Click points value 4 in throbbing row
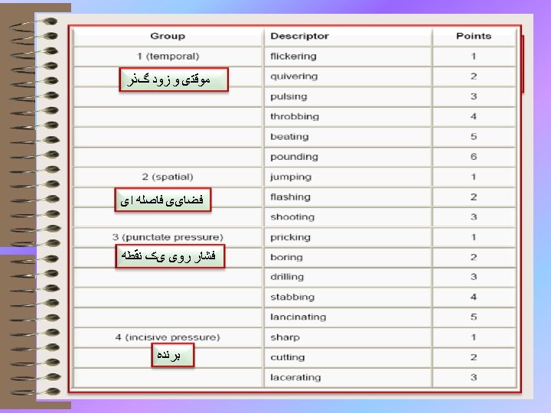 (x=474, y=116)
